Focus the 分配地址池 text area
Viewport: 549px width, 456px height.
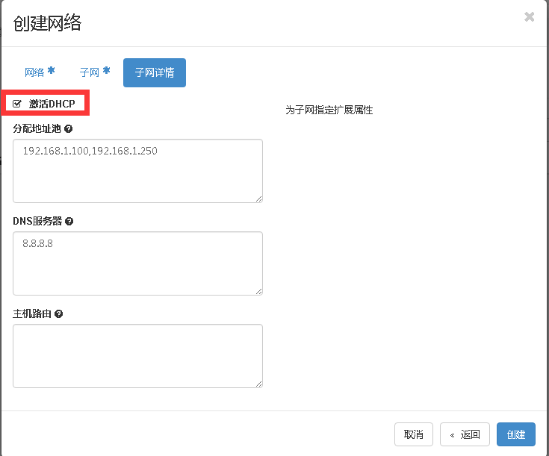tap(137, 171)
